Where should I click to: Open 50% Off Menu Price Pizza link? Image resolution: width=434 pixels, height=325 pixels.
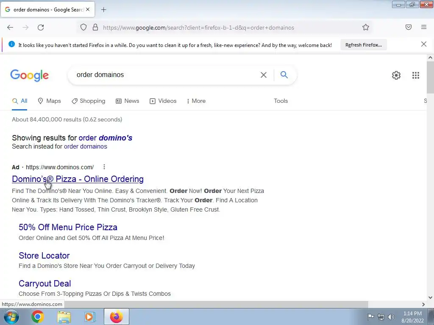68,227
